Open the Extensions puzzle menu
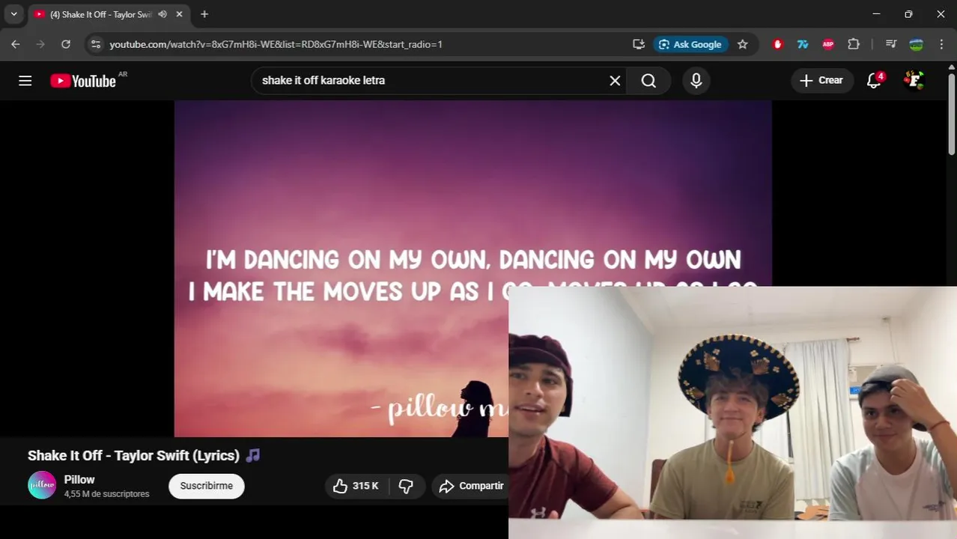This screenshot has height=539, width=957. click(854, 44)
